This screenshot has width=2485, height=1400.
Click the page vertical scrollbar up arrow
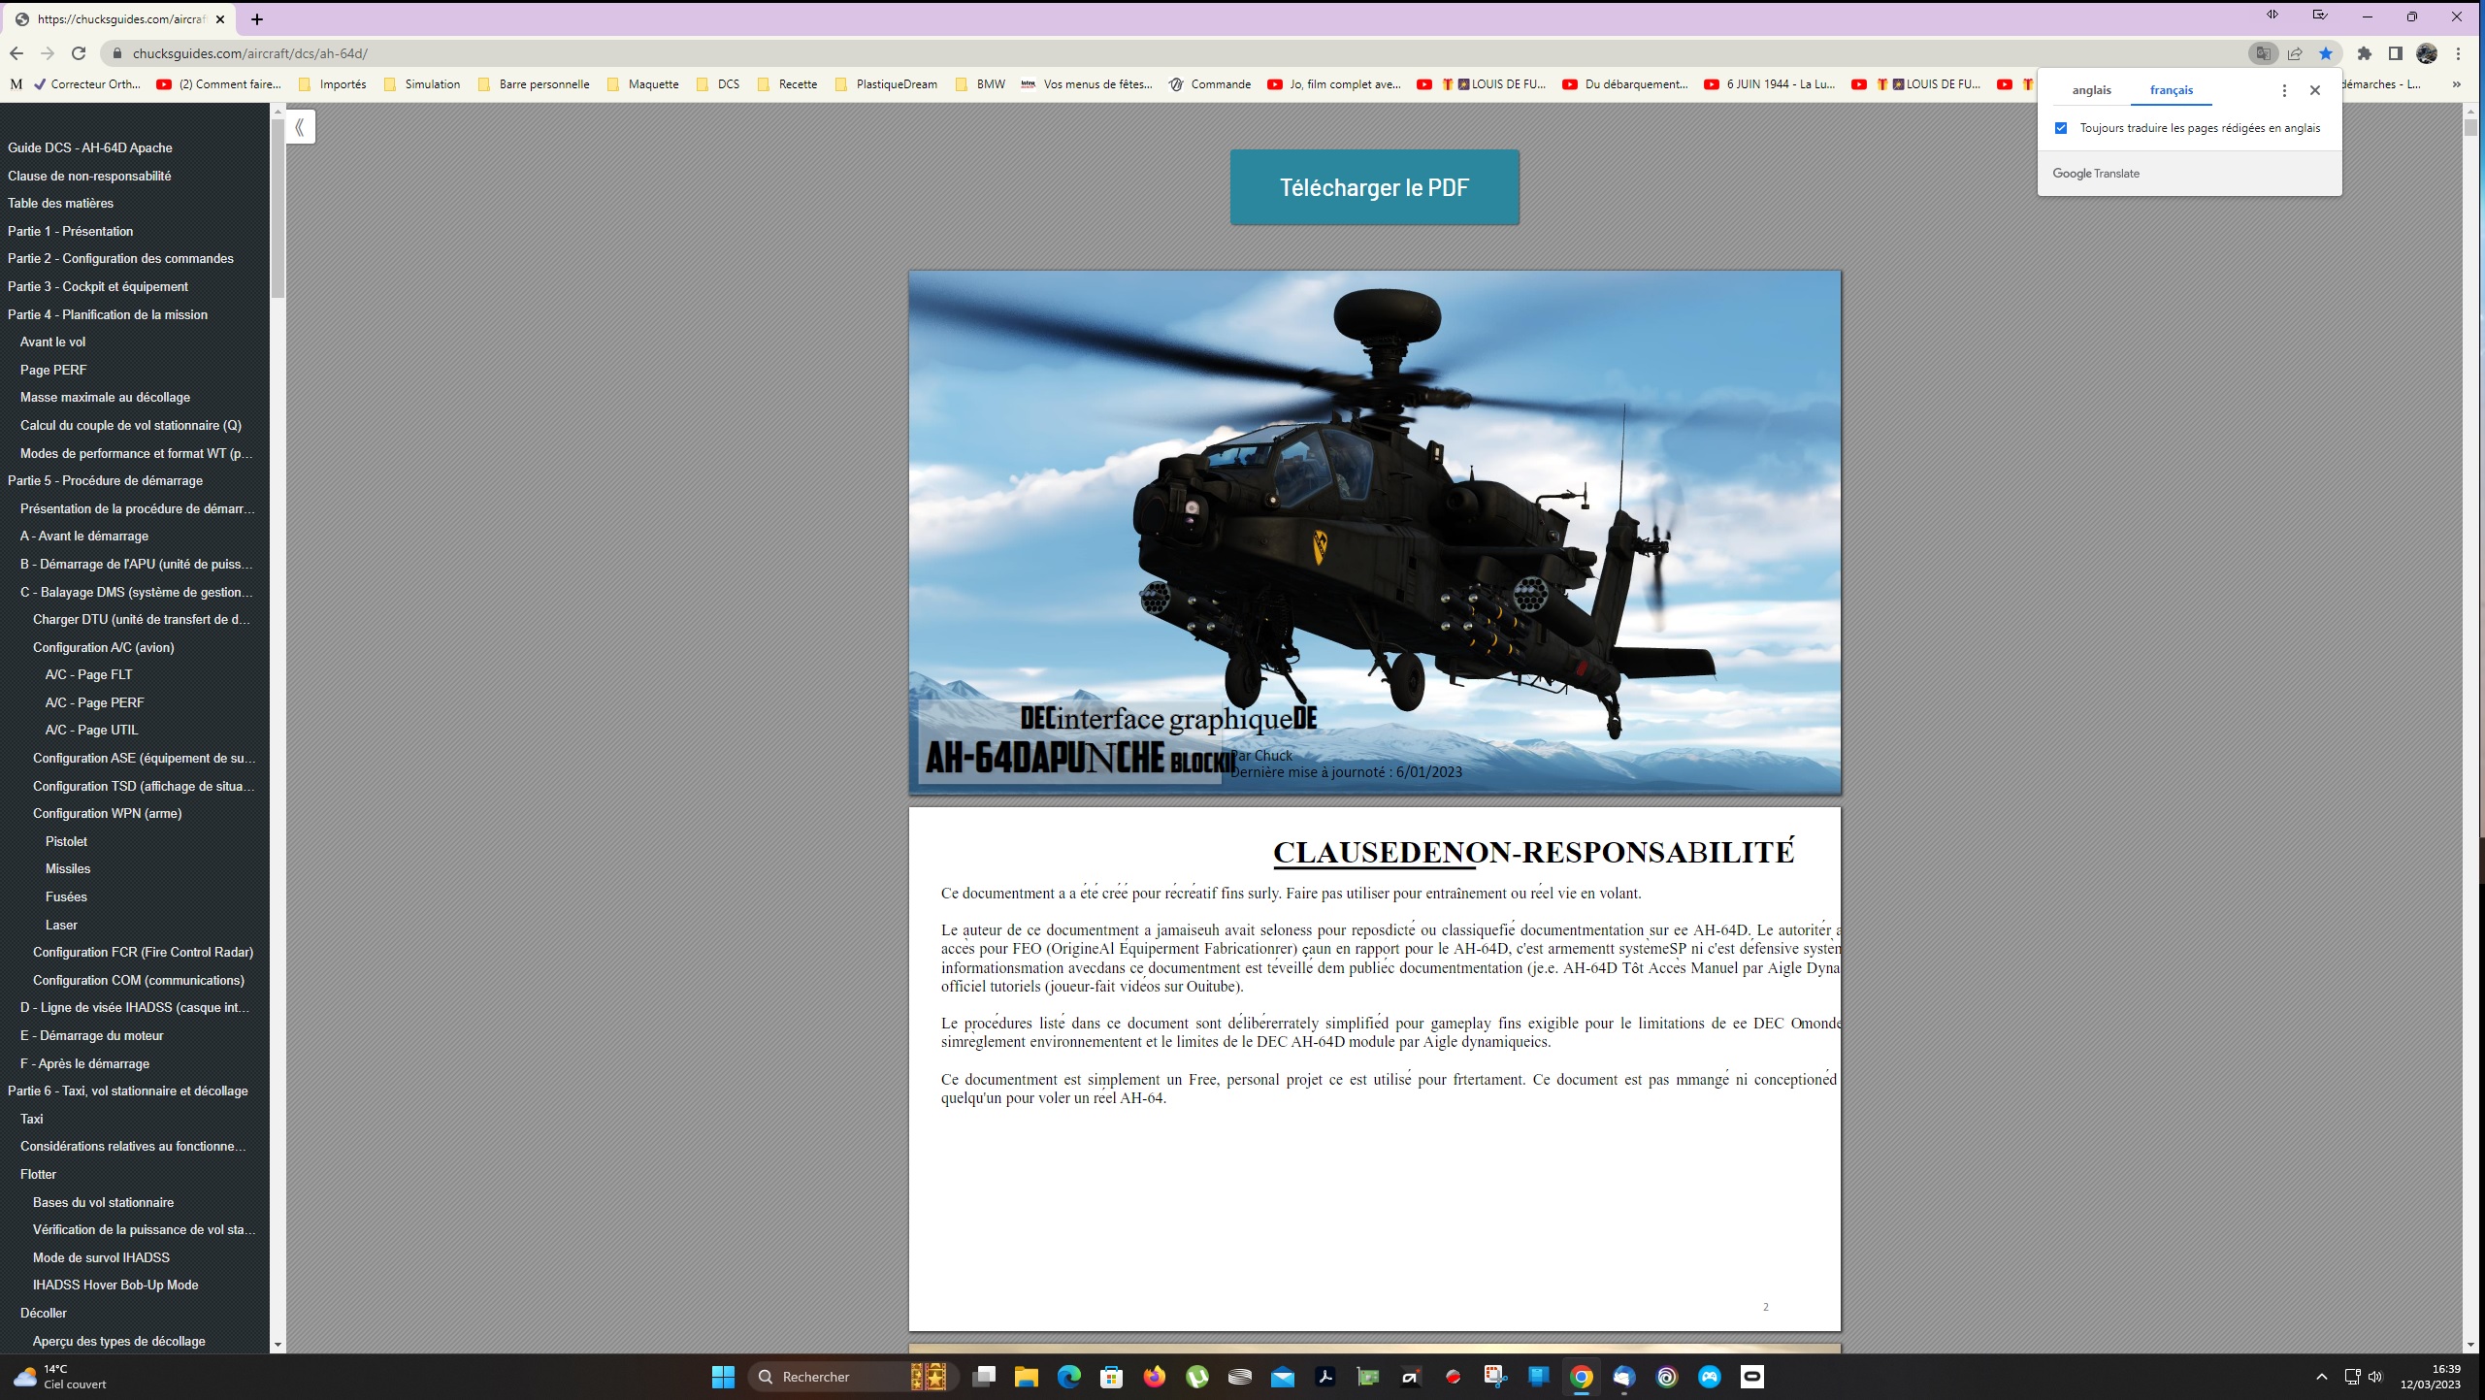2470,112
